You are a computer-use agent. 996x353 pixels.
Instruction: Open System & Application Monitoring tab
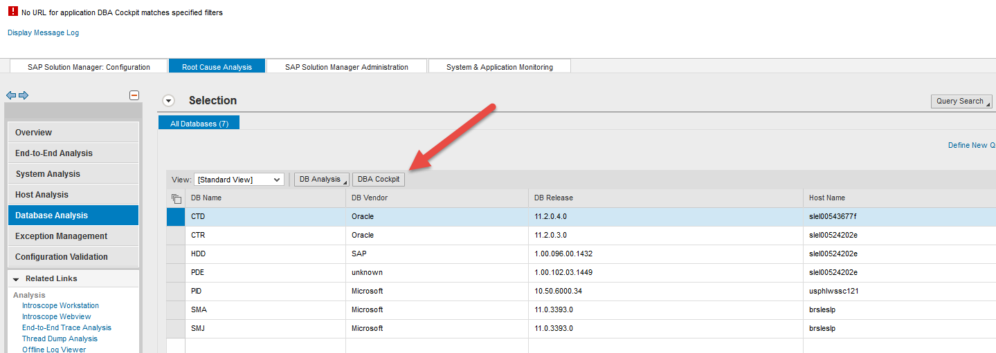point(500,67)
